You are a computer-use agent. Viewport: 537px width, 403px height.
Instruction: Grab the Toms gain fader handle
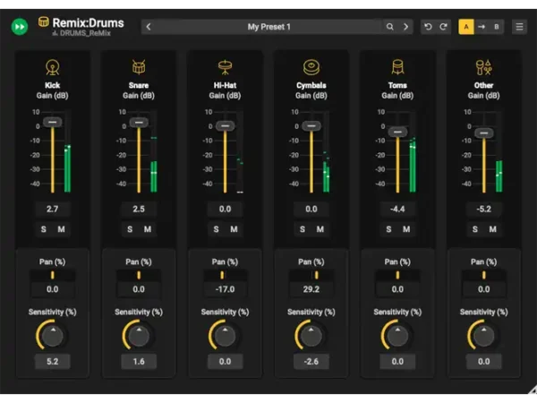point(397,132)
